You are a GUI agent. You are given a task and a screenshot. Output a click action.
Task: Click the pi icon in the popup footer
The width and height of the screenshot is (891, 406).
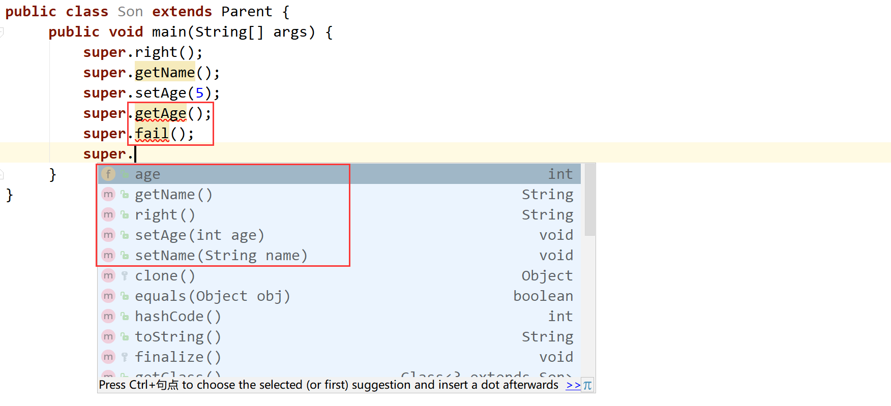pos(587,385)
